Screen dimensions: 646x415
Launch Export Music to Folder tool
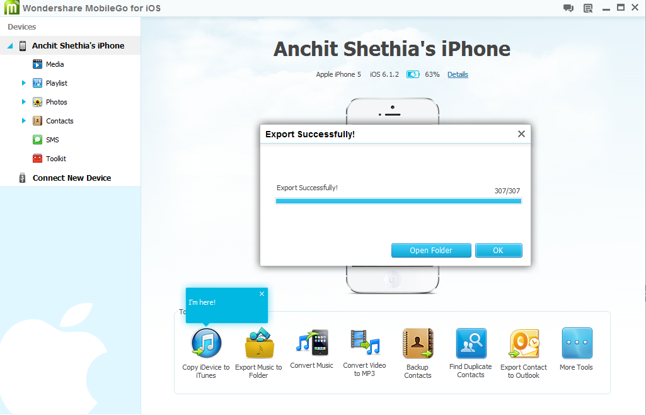point(258,353)
